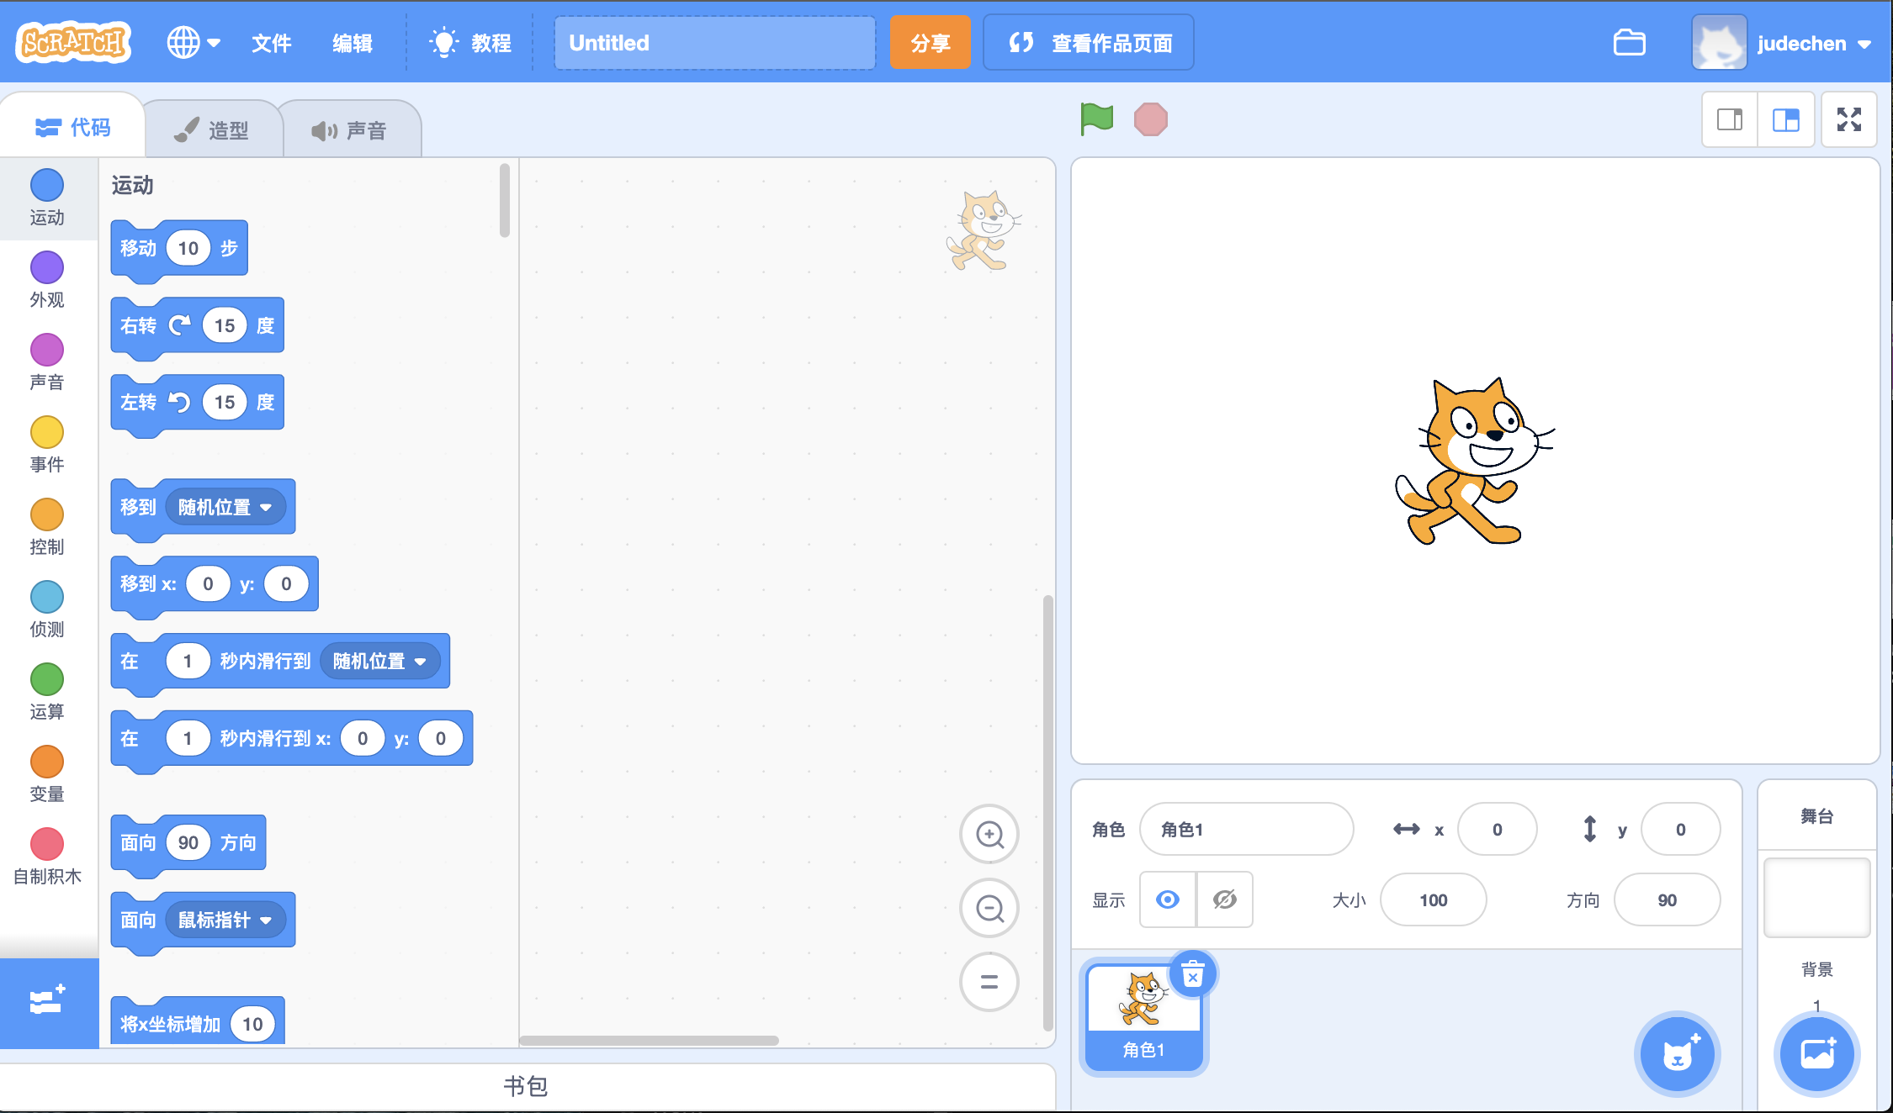Open the language globe menu
The width and height of the screenshot is (1893, 1113).
pyautogui.click(x=194, y=42)
